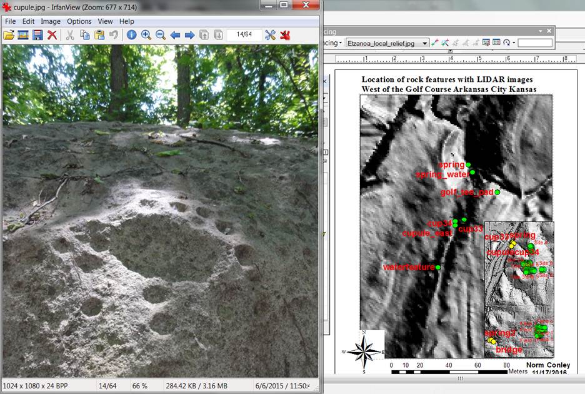Minimize the IrfanView window

[268, 5]
